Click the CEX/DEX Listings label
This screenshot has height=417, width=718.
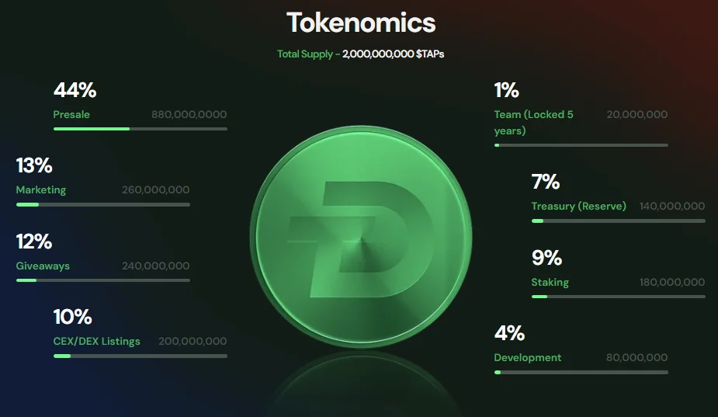(97, 341)
